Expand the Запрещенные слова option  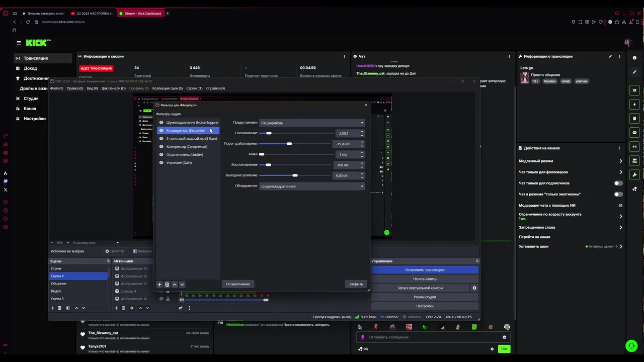(620, 227)
